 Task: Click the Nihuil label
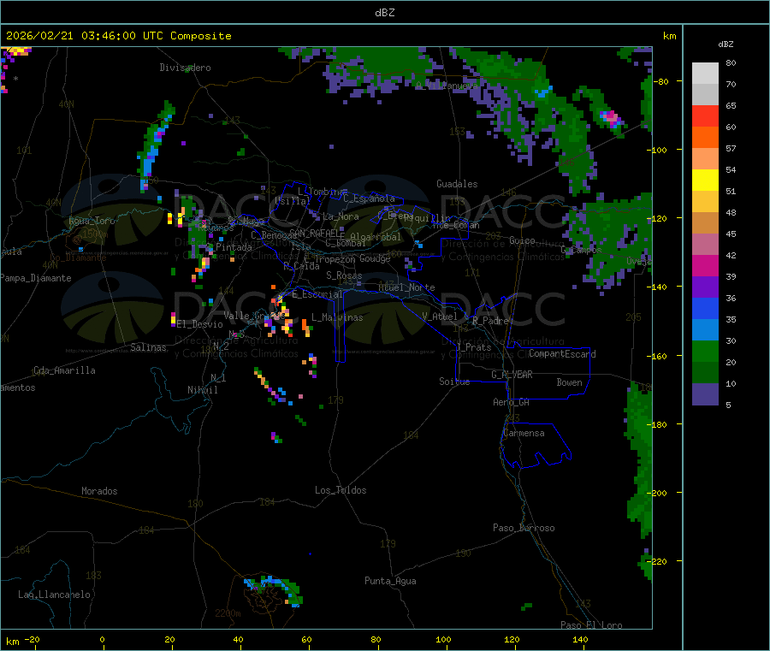pos(202,390)
